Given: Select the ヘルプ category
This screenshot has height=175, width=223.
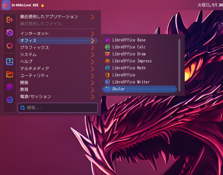Looking at the screenshot, I should click(x=58, y=61).
